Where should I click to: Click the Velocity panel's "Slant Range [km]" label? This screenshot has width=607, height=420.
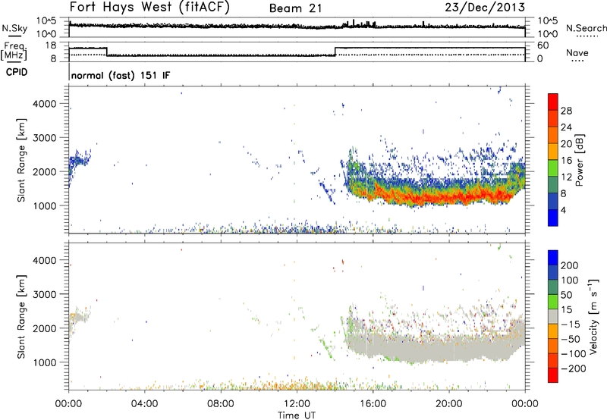[x=22, y=317]
